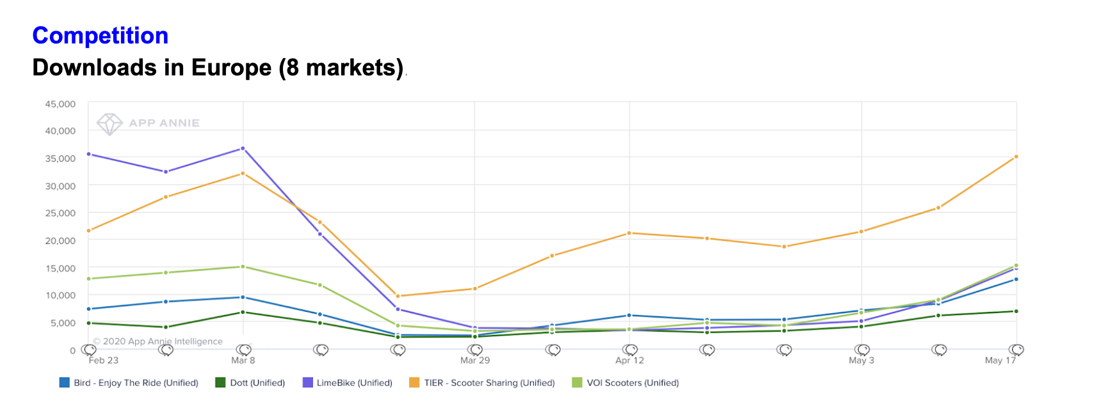Toggle the Dott (Unified) legend series
The width and height of the screenshot is (1119, 409).
pyautogui.click(x=250, y=383)
